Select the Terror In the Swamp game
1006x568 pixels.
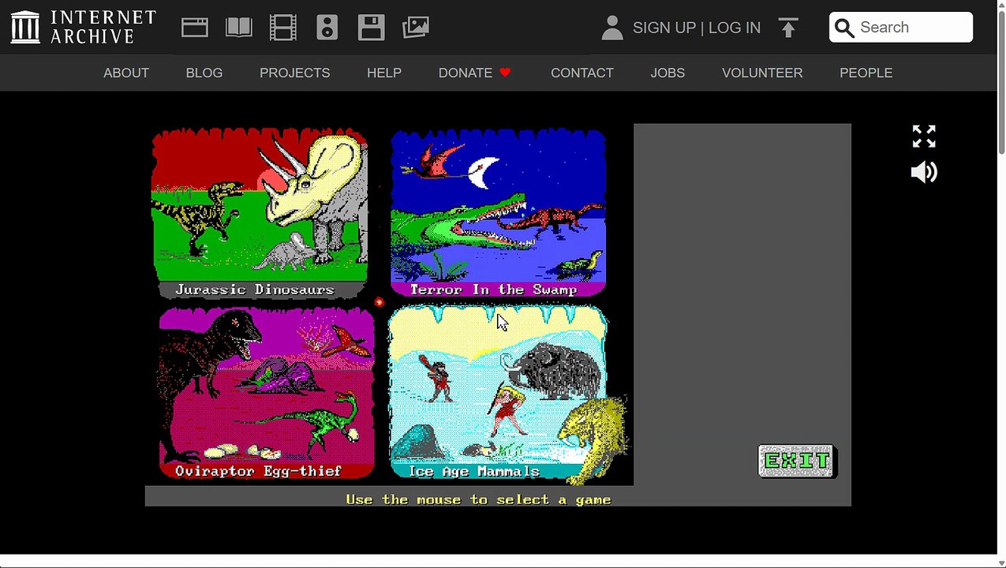[x=499, y=213]
